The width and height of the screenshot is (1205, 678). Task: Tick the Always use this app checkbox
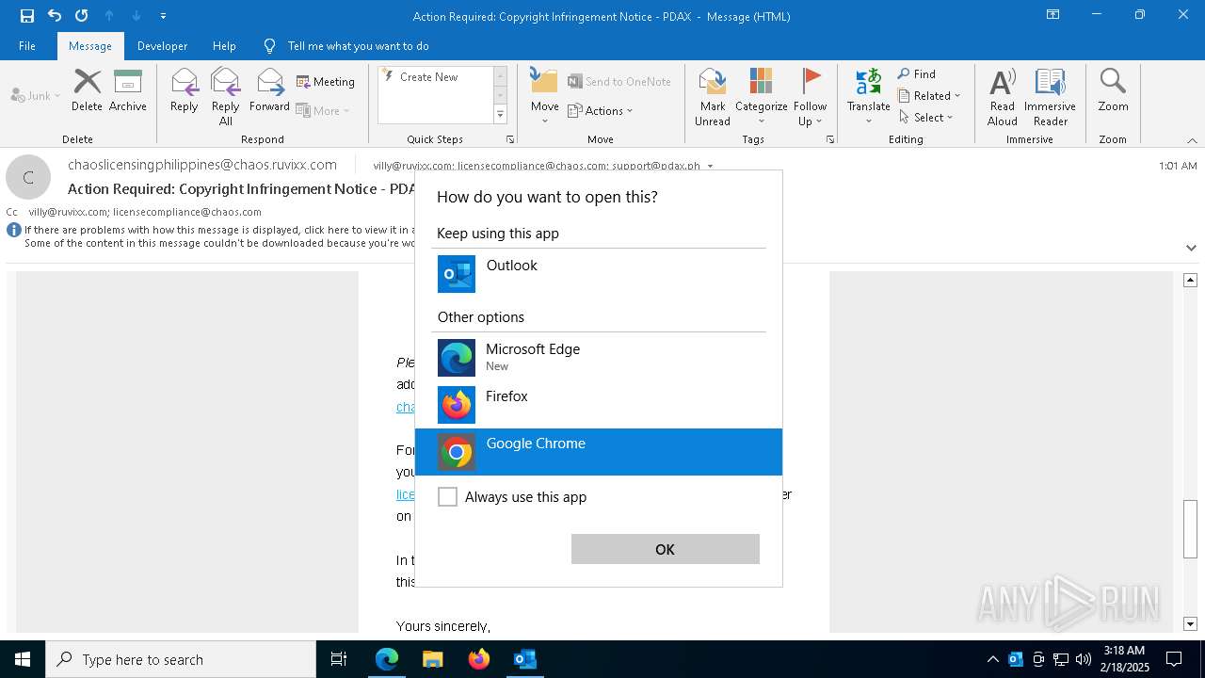(x=448, y=497)
